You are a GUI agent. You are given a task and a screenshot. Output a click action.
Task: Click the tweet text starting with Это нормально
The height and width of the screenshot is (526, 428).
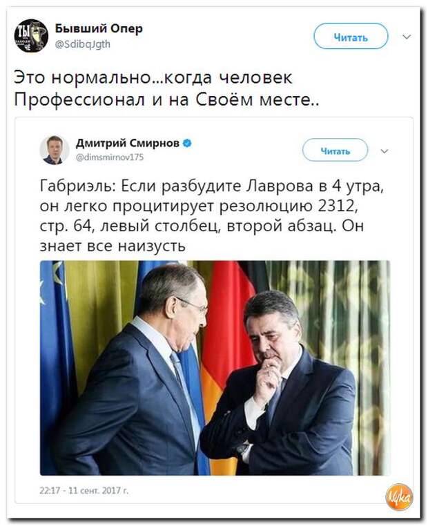(166, 88)
